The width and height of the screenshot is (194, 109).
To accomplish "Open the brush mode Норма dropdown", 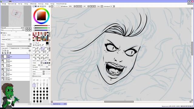I will tap(42, 63).
